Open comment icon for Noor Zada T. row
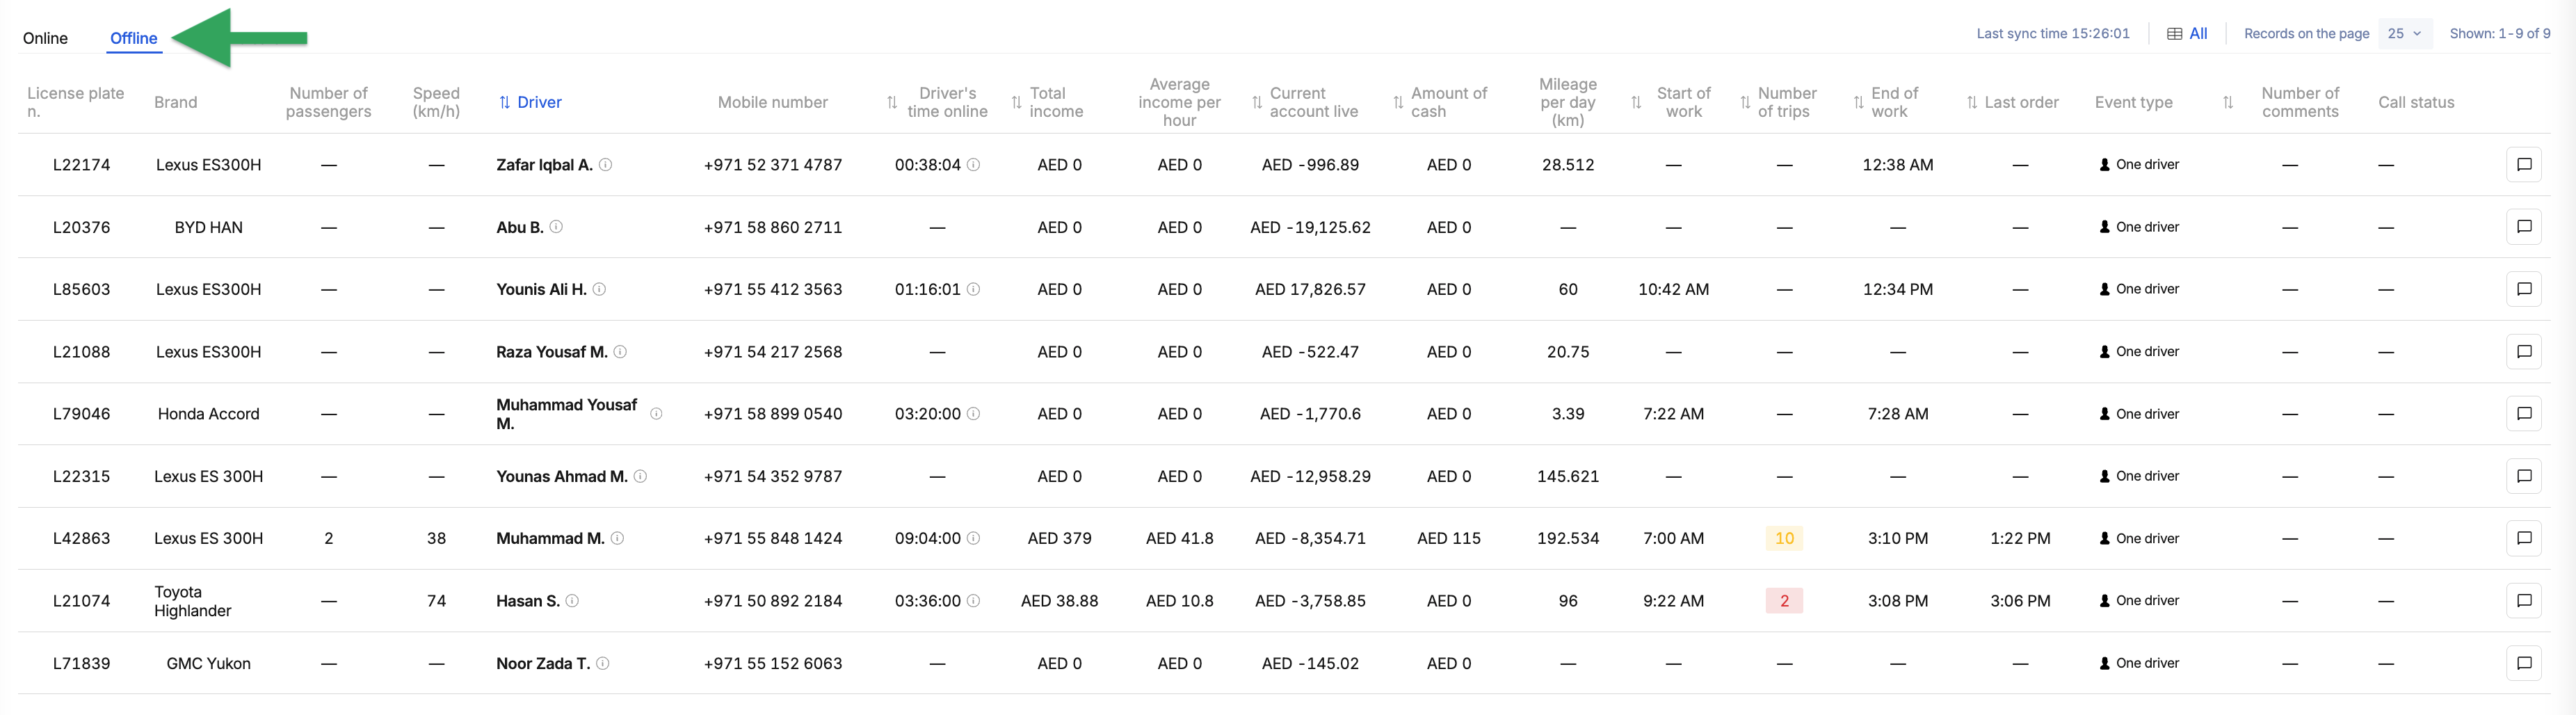This screenshot has height=715, width=2576. [2523, 663]
